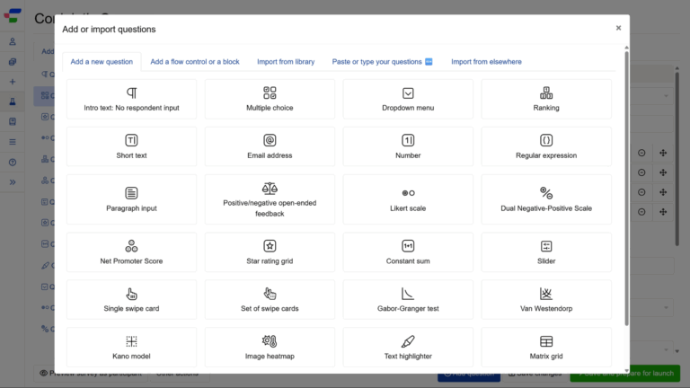Add a Likert scale question
Image resolution: width=690 pixels, height=388 pixels.
tap(408, 199)
